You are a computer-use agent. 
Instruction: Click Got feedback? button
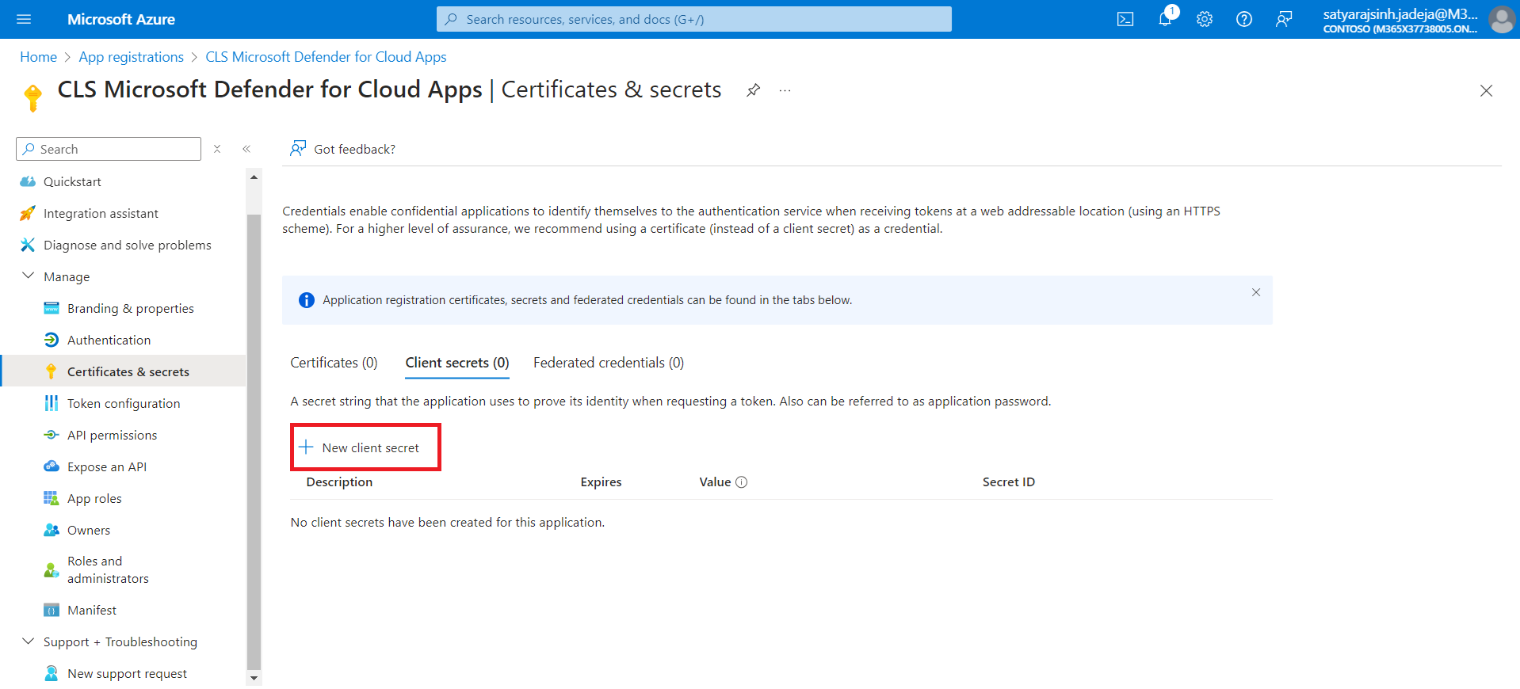(342, 149)
